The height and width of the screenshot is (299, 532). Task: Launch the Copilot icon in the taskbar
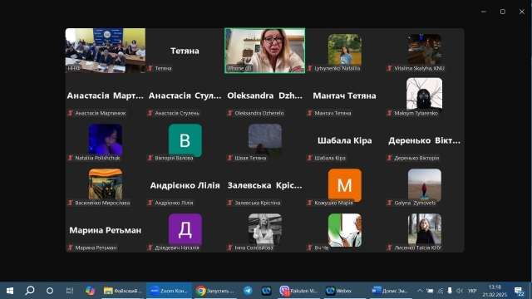90,291
